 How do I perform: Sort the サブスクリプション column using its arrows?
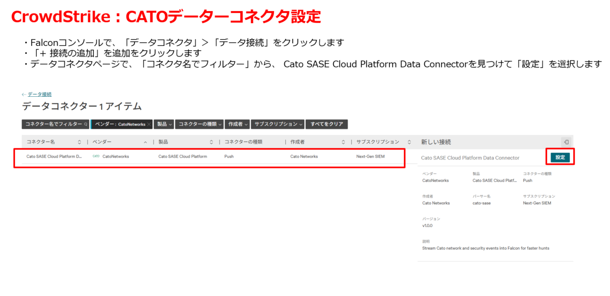point(409,142)
